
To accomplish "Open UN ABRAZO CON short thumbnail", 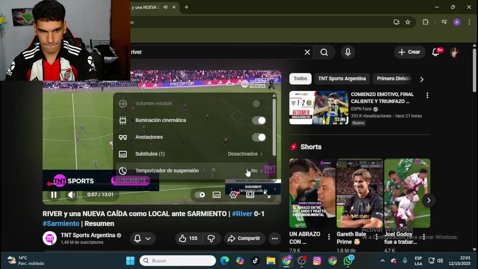I will 312,193.
